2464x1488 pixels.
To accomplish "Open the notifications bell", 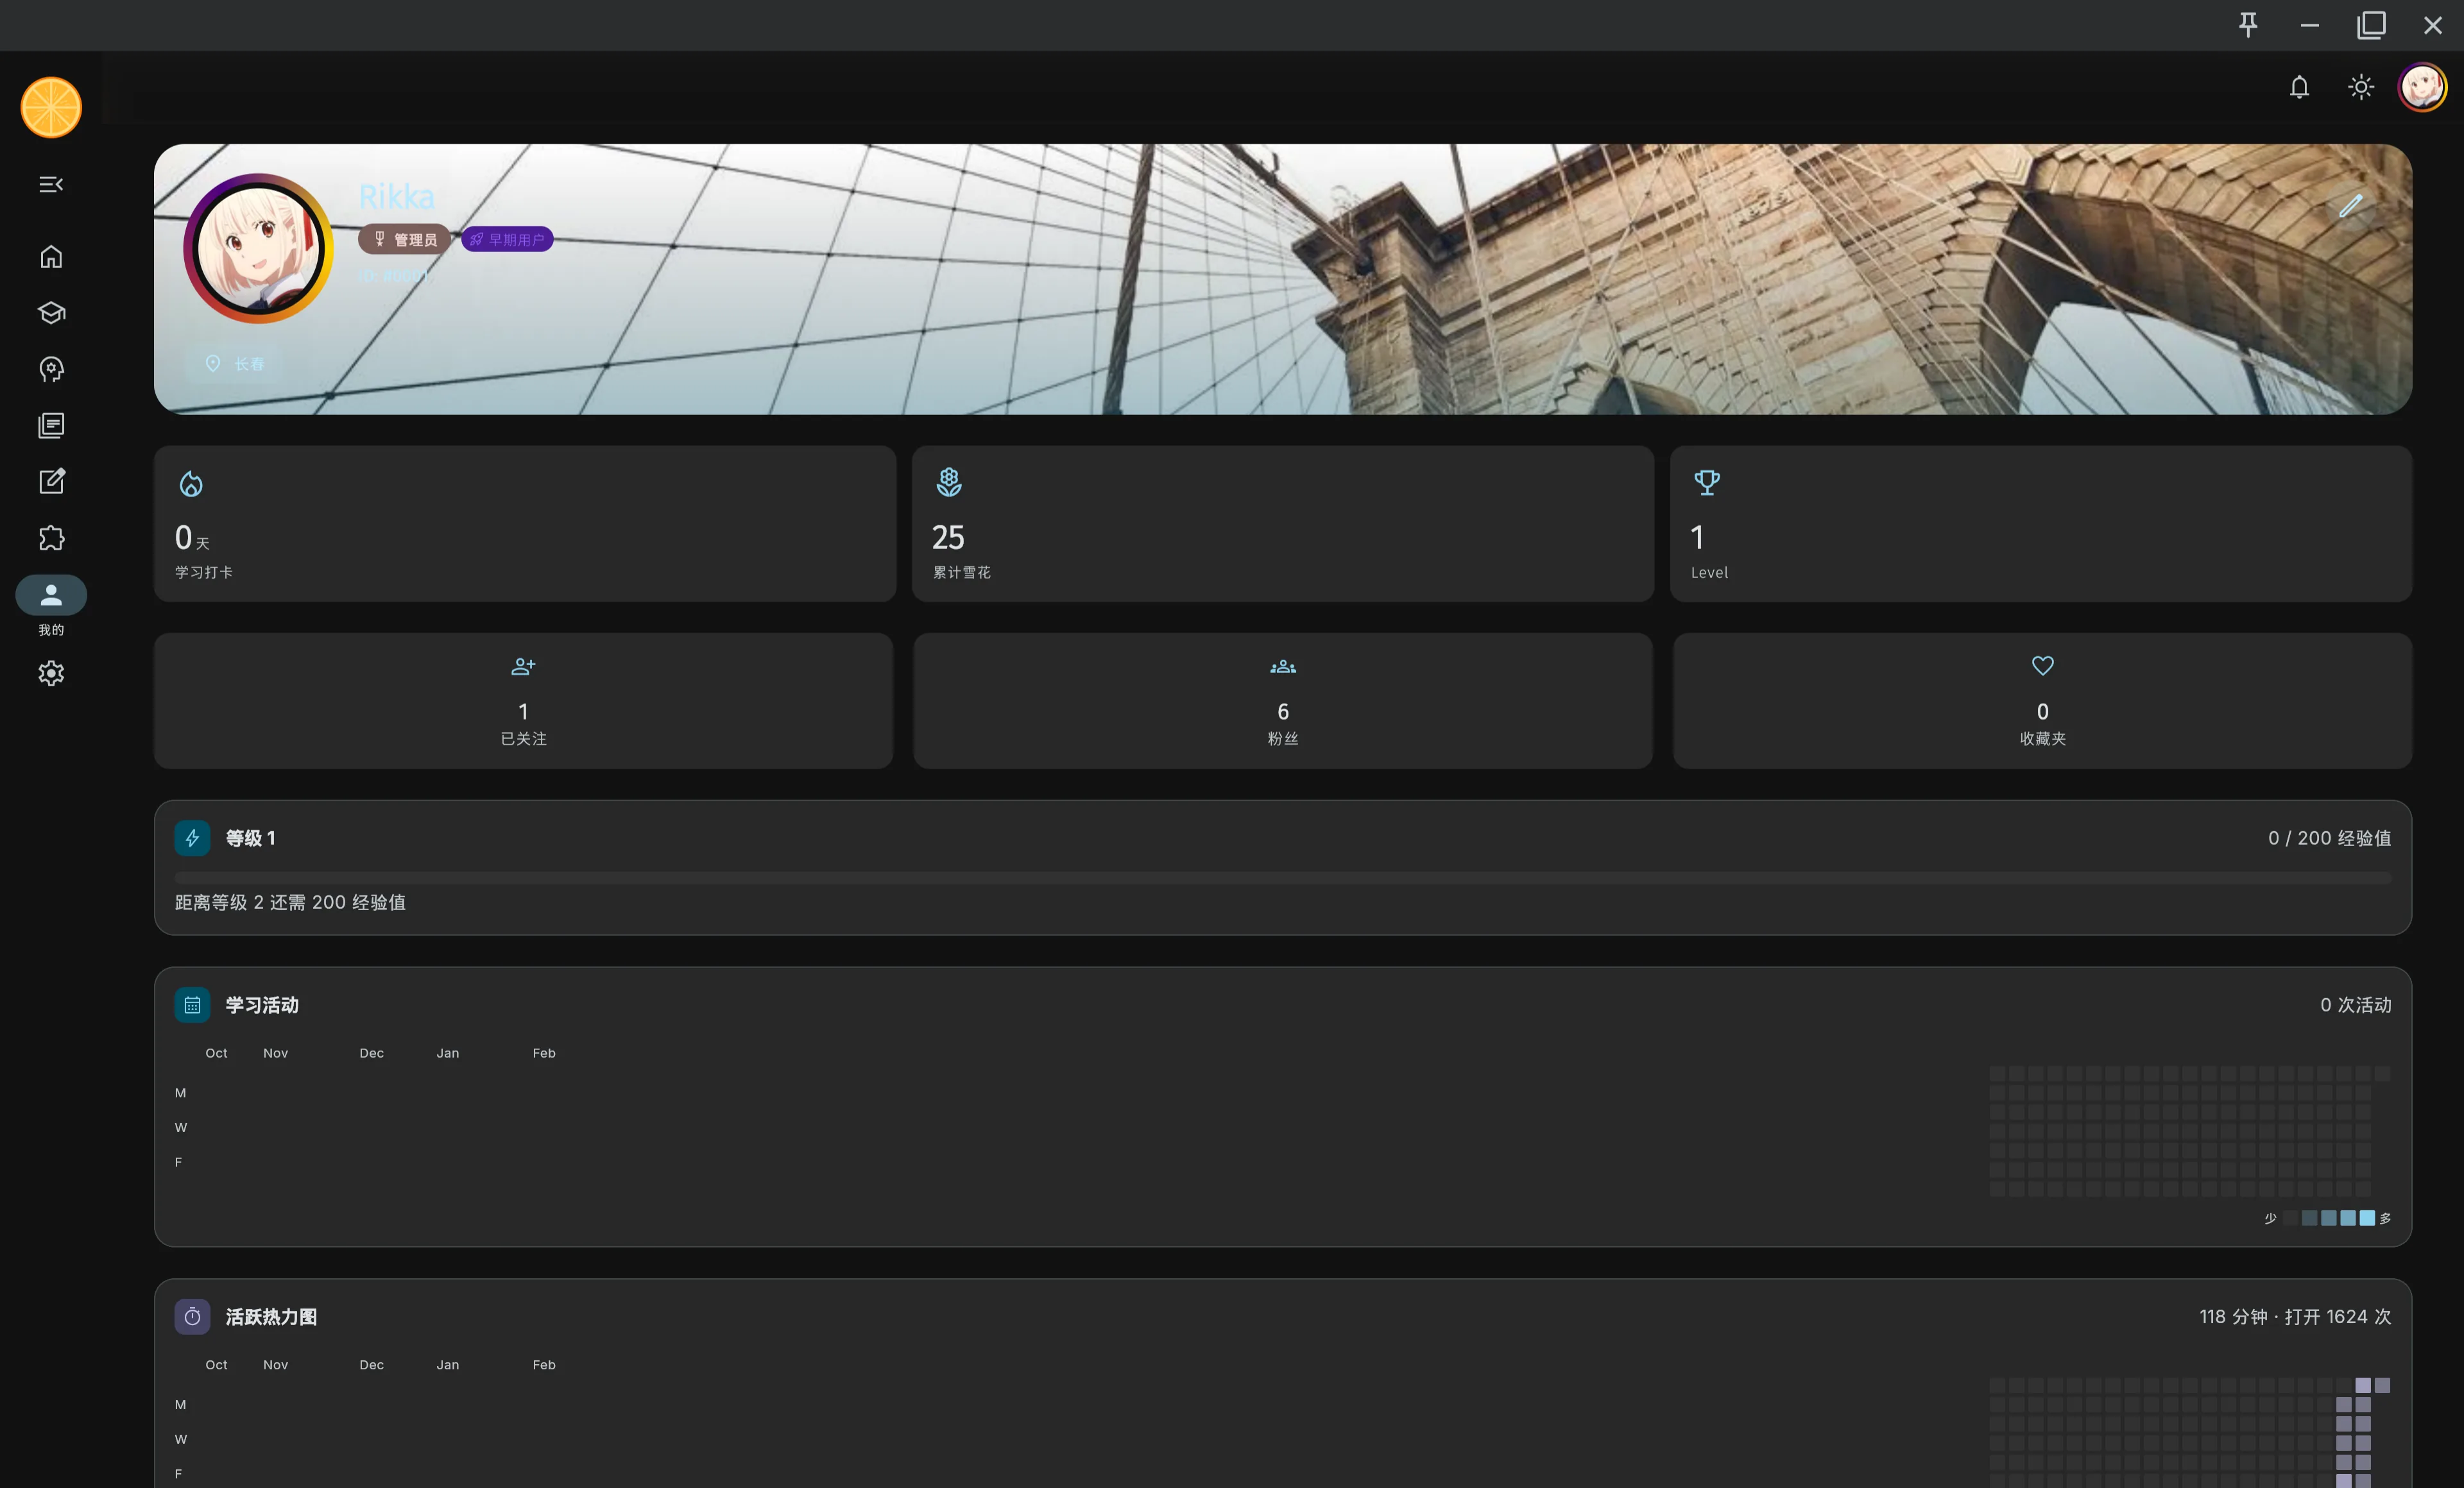I will pyautogui.click(x=2299, y=87).
